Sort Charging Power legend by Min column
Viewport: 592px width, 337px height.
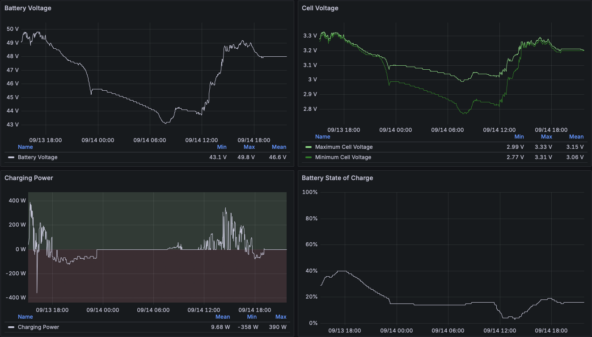pyautogui.click(x=253, y=317)
